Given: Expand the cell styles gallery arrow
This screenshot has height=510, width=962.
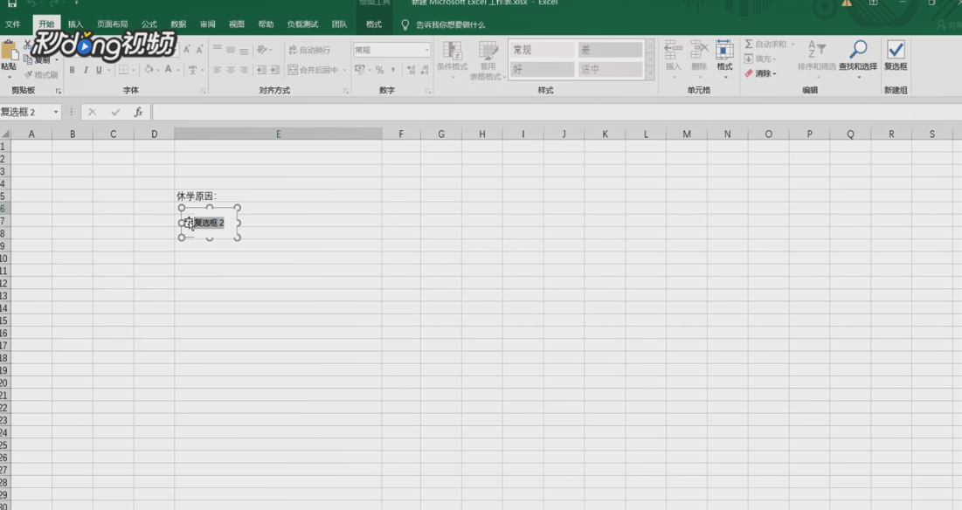Looking at the screenshot, I should [650, 73].
